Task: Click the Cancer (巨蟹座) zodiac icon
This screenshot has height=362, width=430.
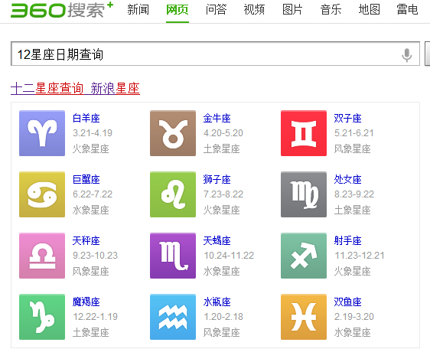Action: coord(42,194)
